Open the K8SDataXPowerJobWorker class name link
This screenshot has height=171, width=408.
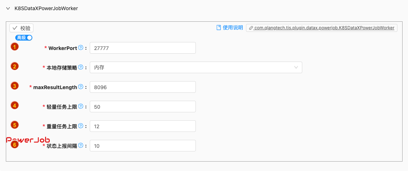coord(322,28)
